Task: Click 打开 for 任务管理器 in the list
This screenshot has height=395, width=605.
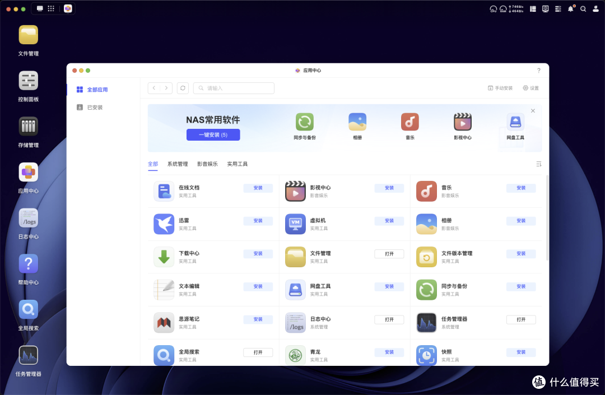Action: pyautogui.click(x=521, y=319)
